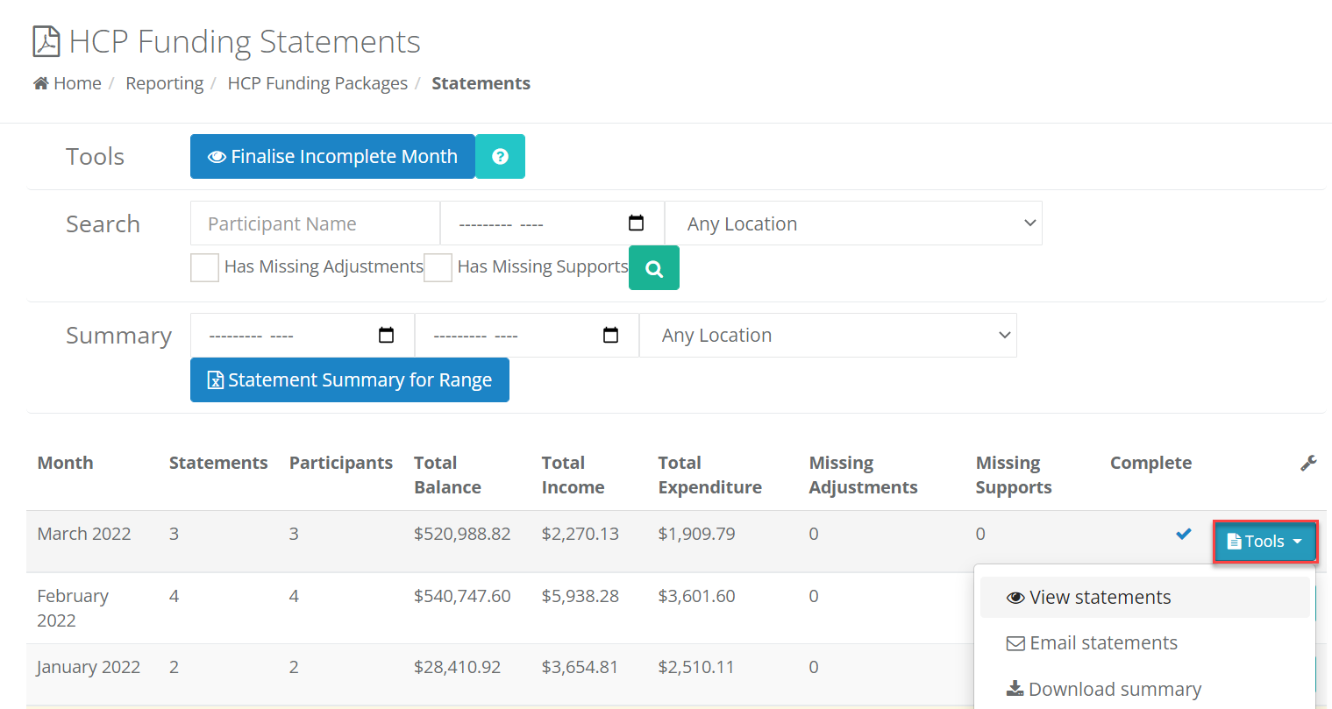The width and height of the screenshot is (1332, 709).
Task: Open calendar picker of second Summary date
Action: [x=611, y=335]
